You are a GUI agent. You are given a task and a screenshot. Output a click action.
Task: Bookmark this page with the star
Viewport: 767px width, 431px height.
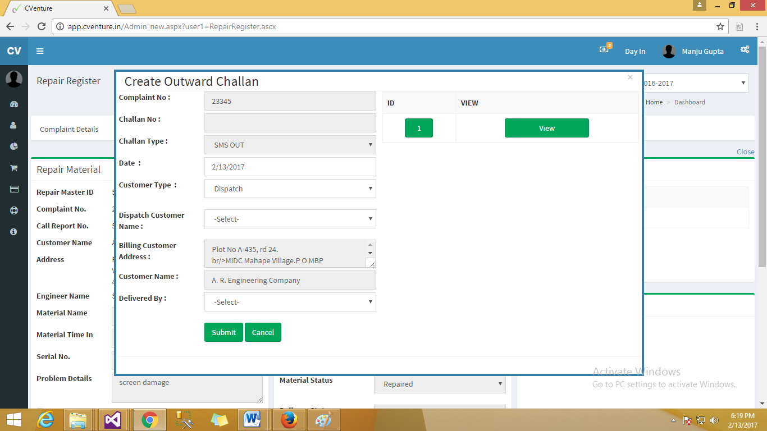click(x=720, y=26)
